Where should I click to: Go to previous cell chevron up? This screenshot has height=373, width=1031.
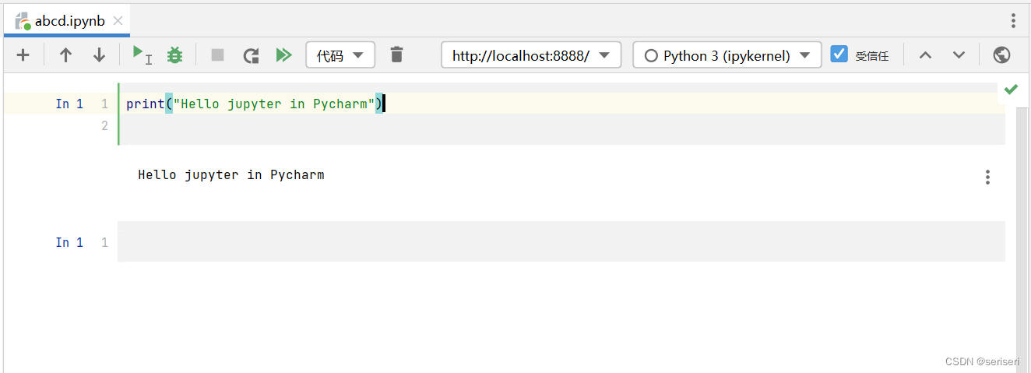click(x=925, y=55)
